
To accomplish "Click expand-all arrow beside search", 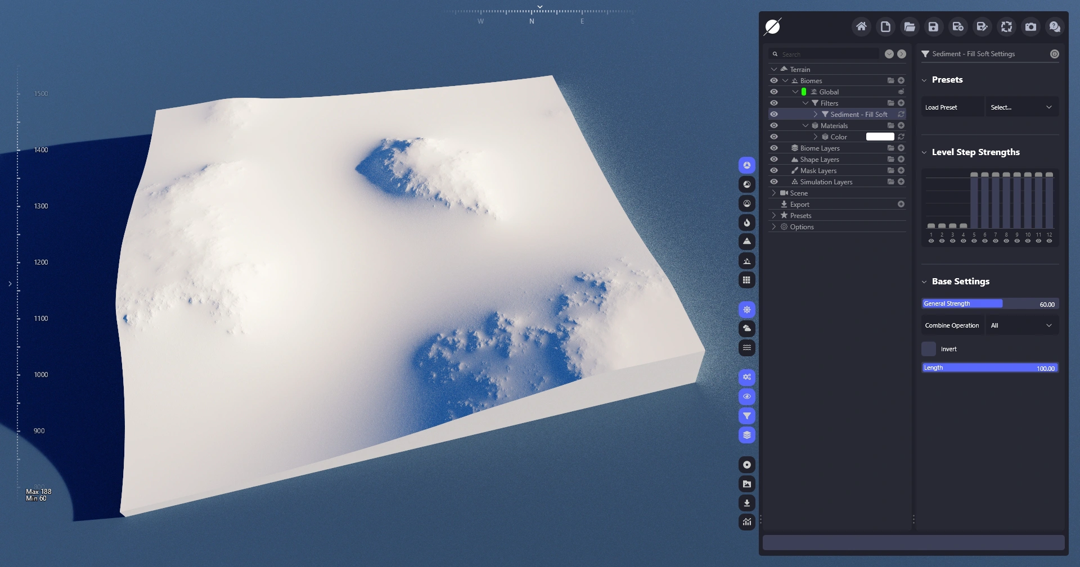I will pos(902,54).
